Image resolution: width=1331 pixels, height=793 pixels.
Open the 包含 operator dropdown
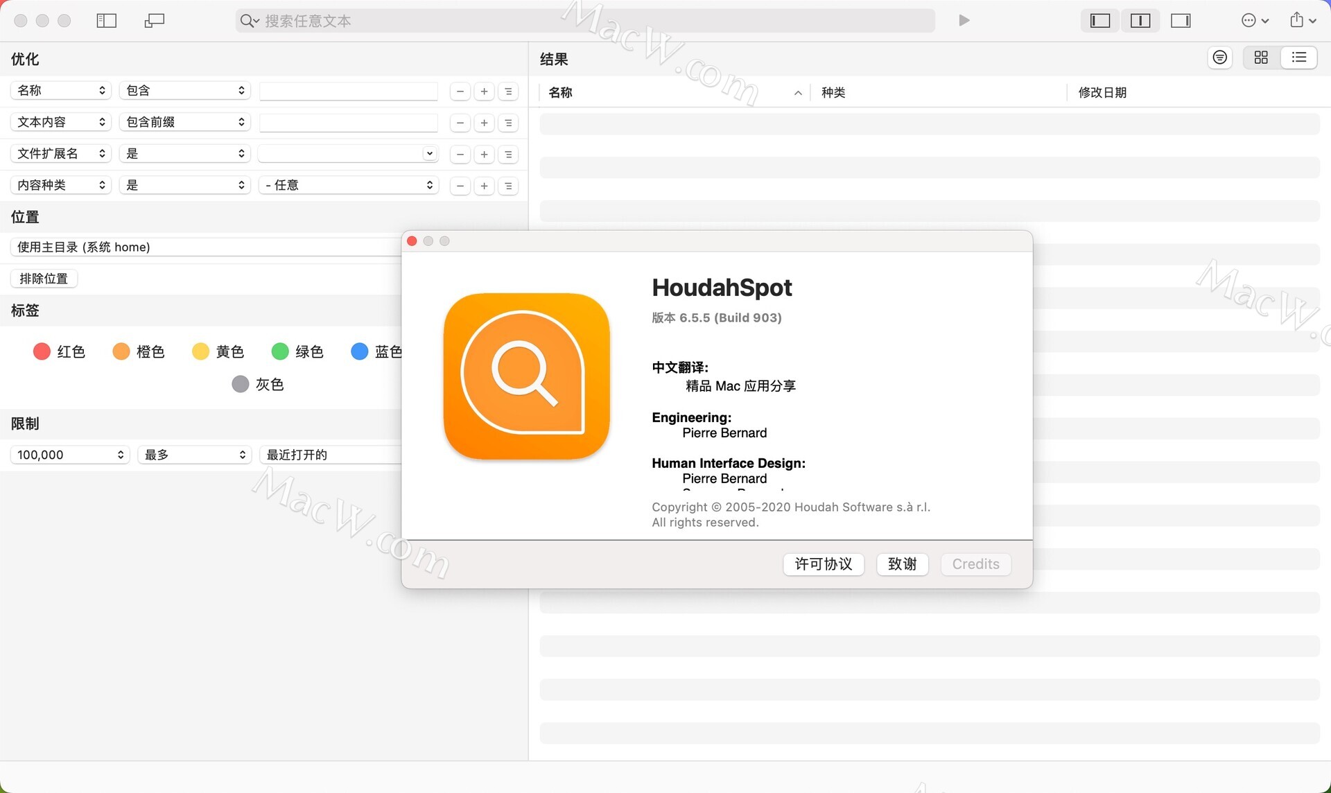(x=184, y=91)
